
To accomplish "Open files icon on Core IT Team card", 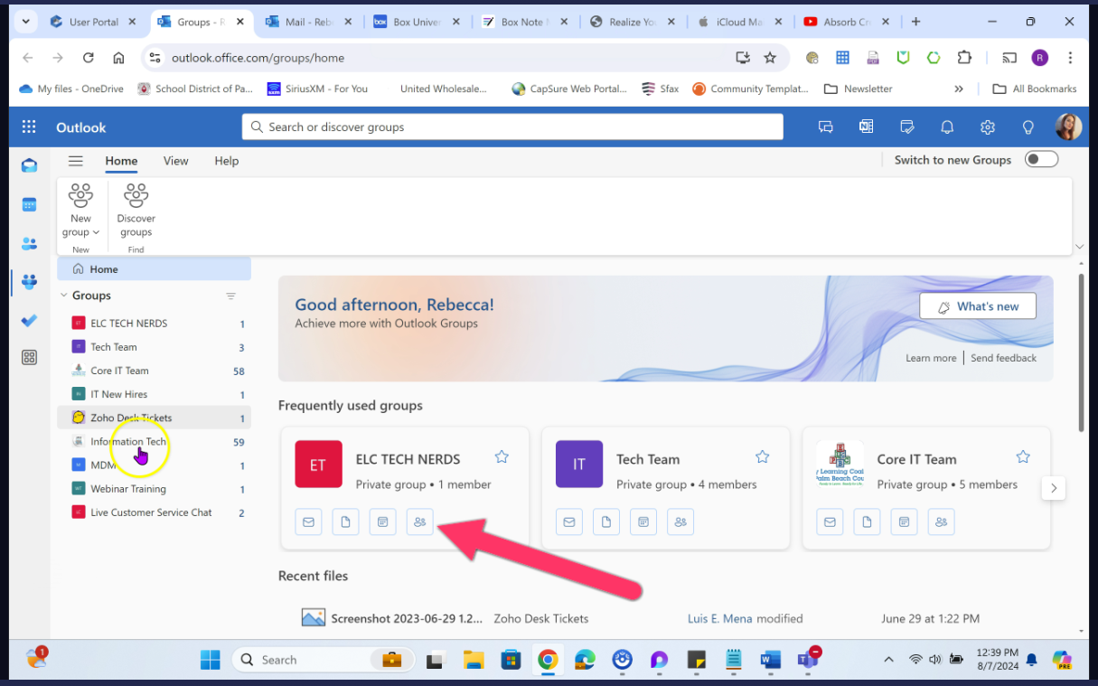I will tap(867, 522).
